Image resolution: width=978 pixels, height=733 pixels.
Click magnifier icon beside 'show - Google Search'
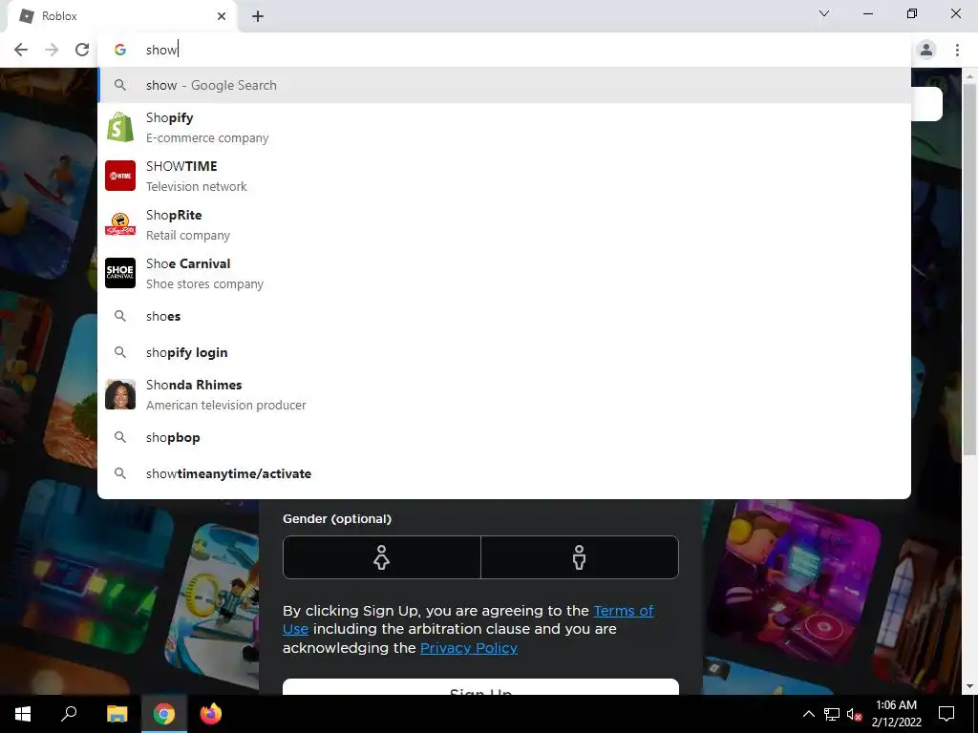pos(120,85)
